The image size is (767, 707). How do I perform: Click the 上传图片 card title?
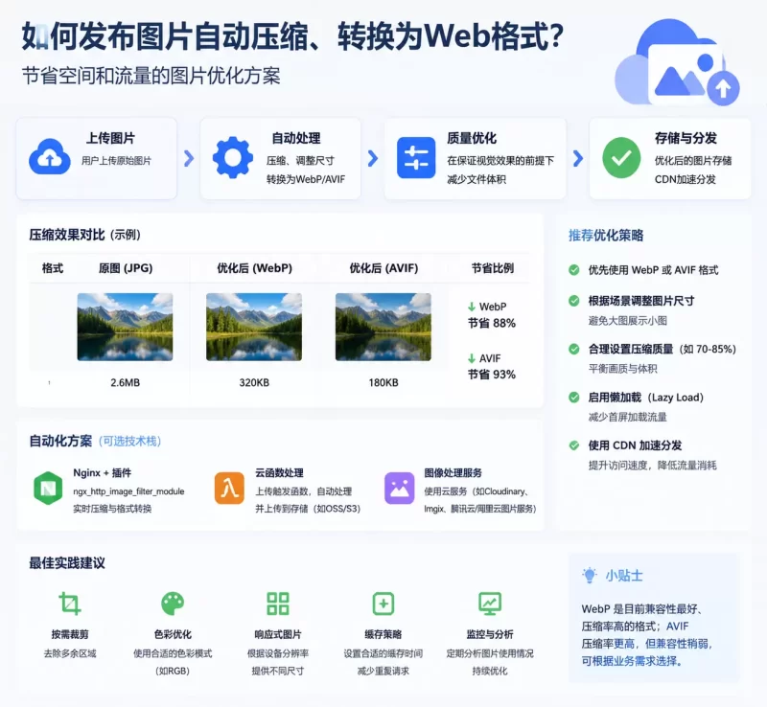[x=110, y=138]
